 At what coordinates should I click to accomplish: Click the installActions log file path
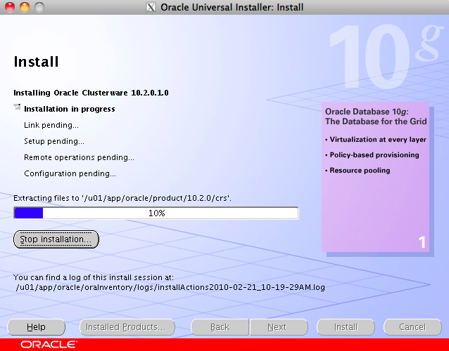pos(170,286)
